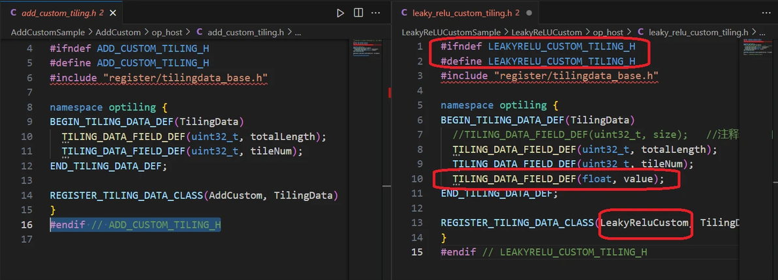Click the right editor minimap preview
Image resolution: width=778 pixels, height=280 pixels.
pos(758,48)
